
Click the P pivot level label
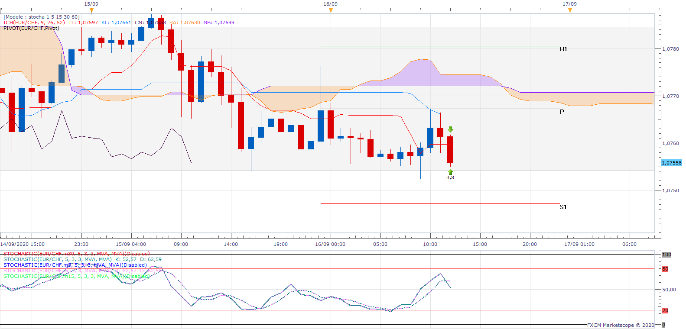[x=562, y=112]
